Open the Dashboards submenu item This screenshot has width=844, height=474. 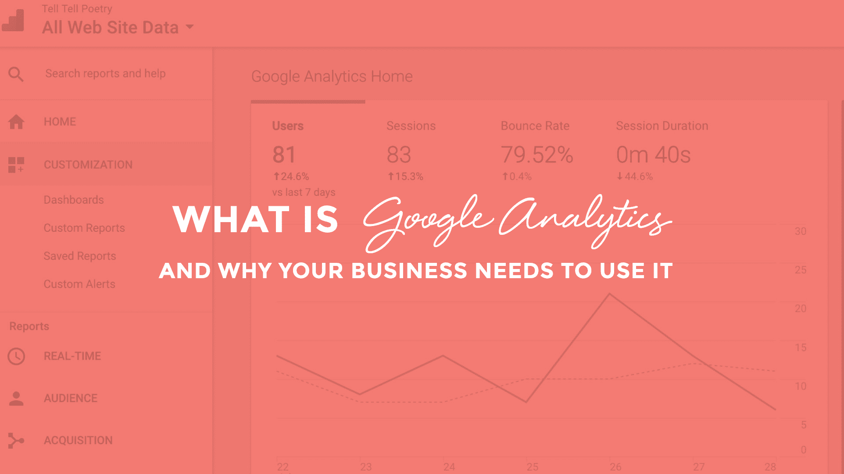tap(73, 200)
